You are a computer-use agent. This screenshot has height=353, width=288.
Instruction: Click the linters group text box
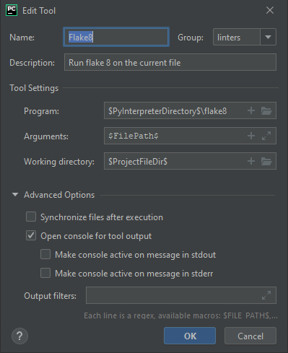click(x=237, y=37)
